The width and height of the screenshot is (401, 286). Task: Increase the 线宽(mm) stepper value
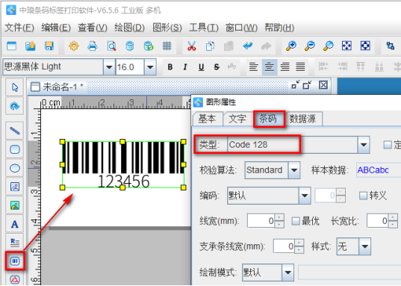click(x=280, y=217)
